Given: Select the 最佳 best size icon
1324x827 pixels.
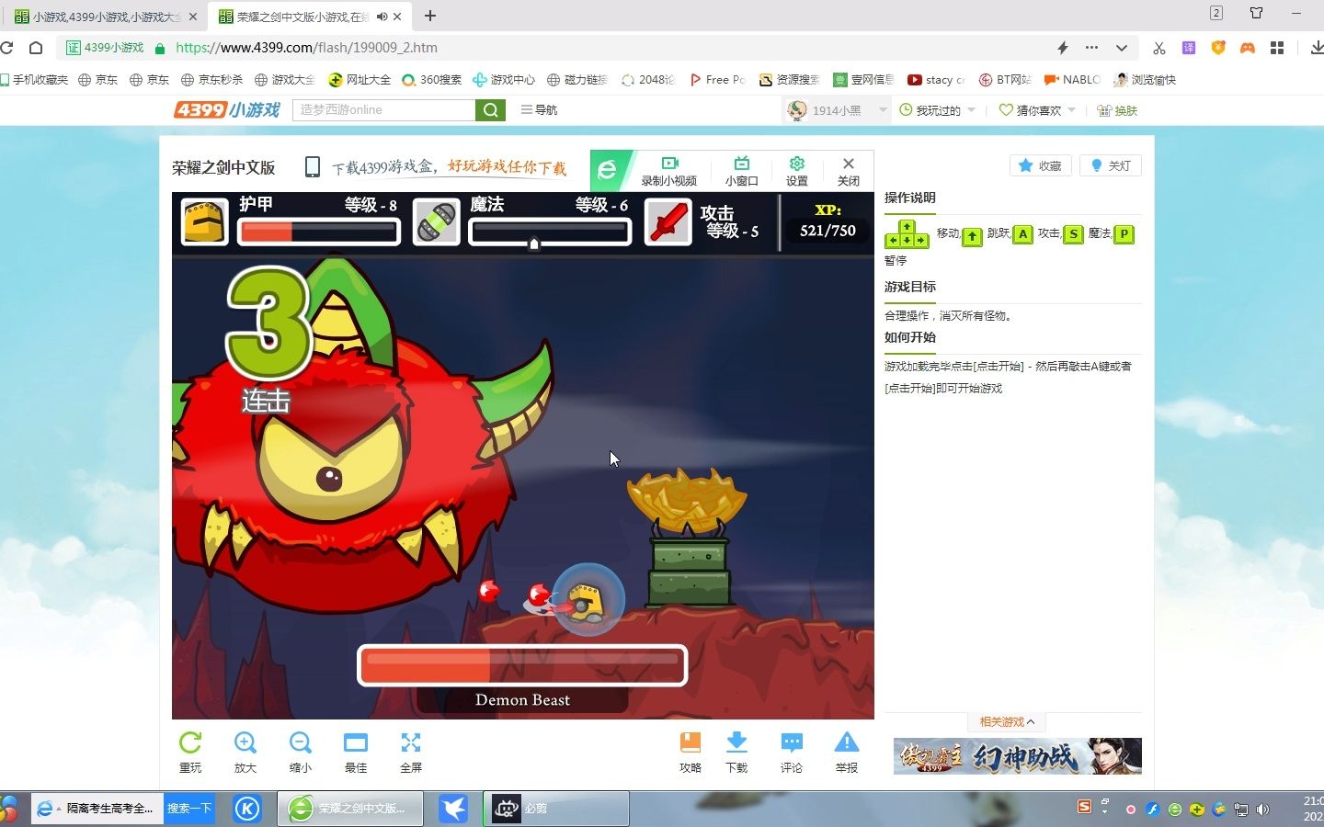Looking at the screenshot, I should [x=356, y=742].
